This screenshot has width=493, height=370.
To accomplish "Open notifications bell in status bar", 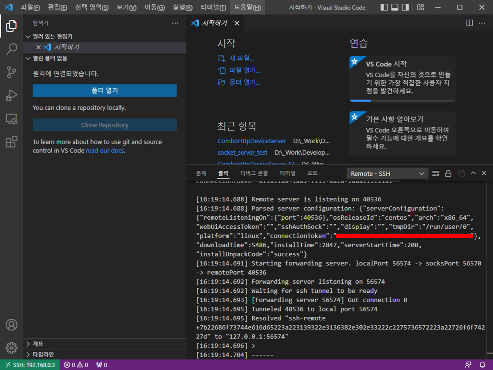I will pyautogui.click(x=483, y=365).
